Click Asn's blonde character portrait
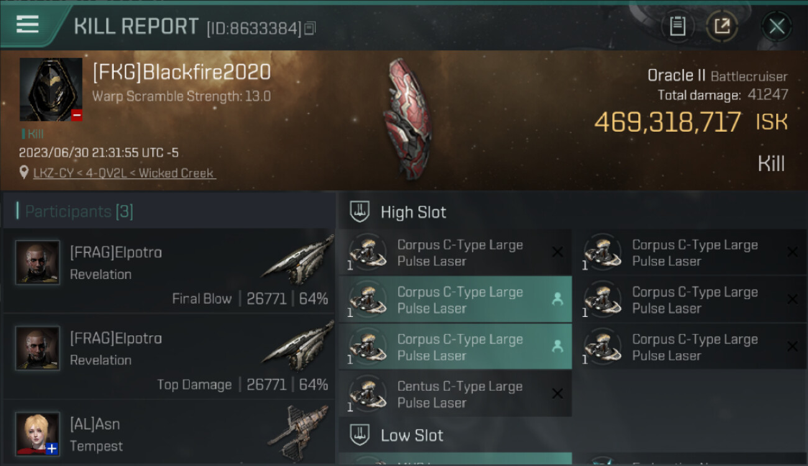The height and width of the screenshot is (466, 808). pyautogui.click(x=38, y=433)
